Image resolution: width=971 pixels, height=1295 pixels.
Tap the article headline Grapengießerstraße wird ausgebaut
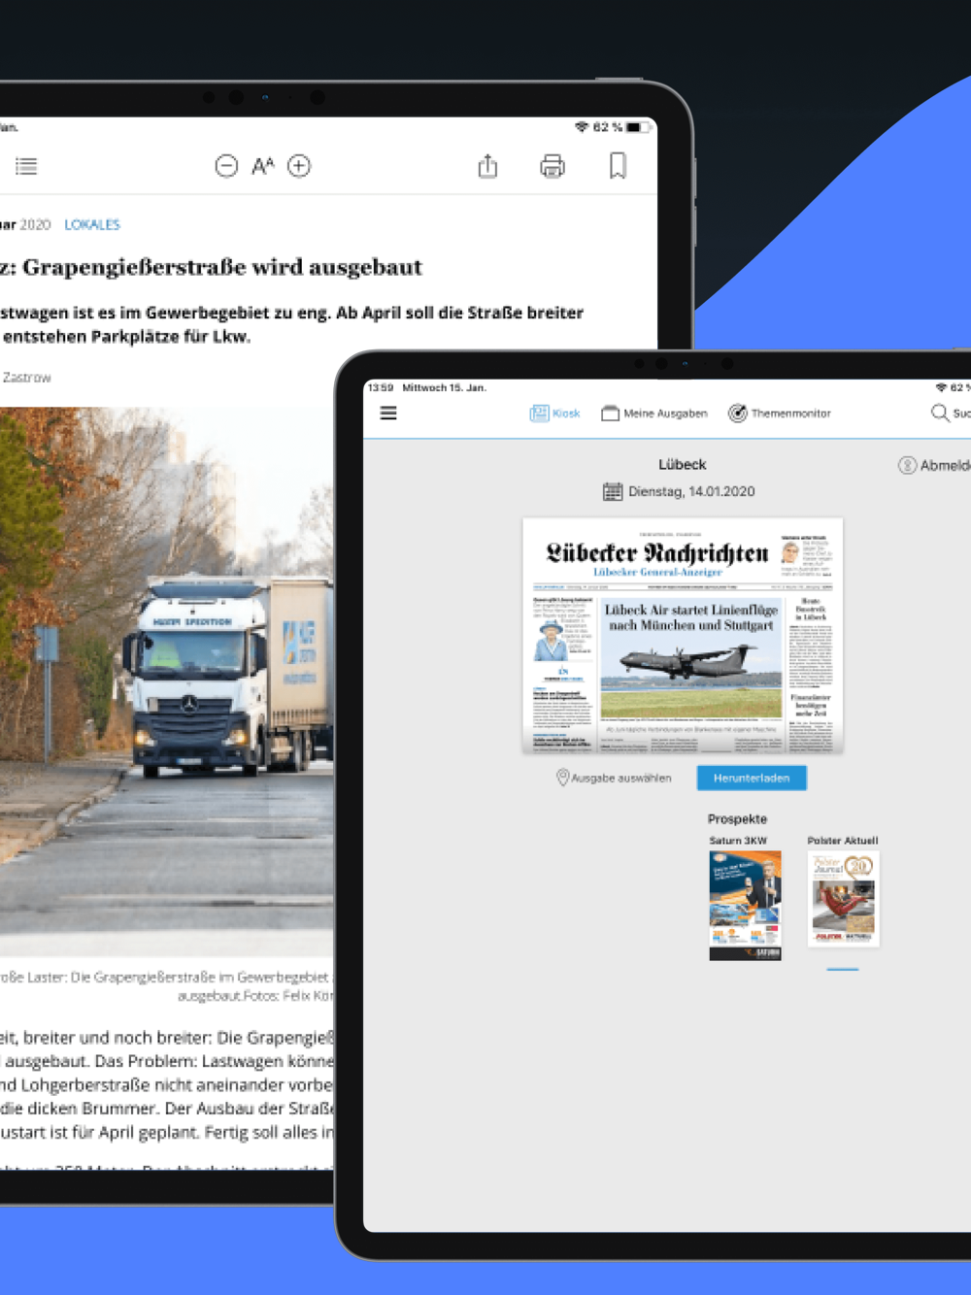[x=222, y=267]
